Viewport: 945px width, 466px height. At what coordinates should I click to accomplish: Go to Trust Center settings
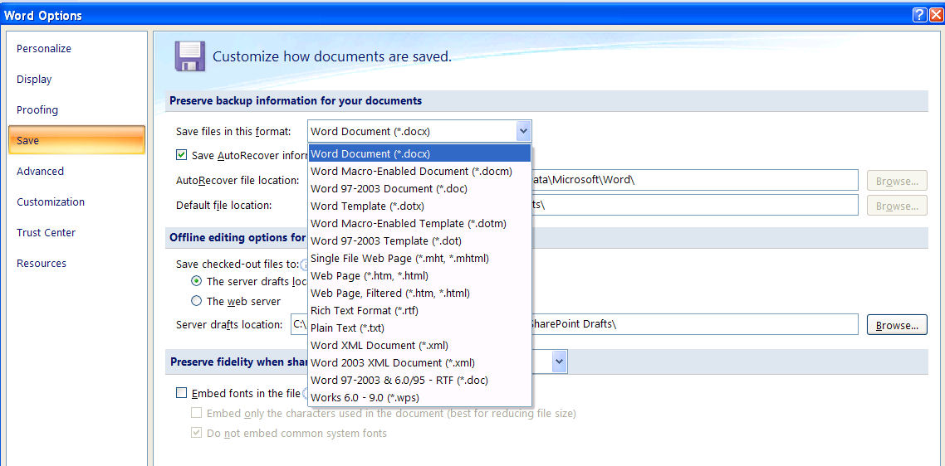[x=46, y=233]
